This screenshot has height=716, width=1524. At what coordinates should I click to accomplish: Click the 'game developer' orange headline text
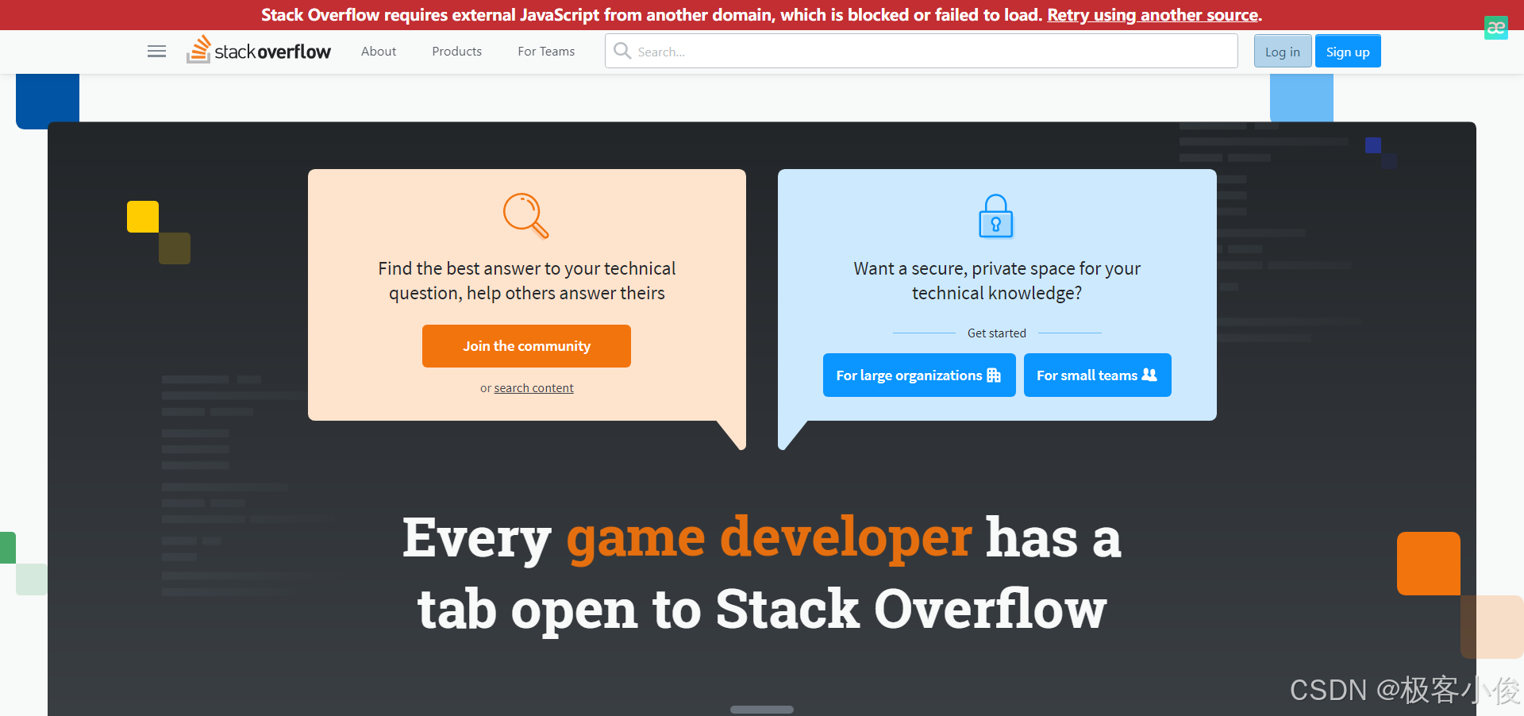[769, 537]
